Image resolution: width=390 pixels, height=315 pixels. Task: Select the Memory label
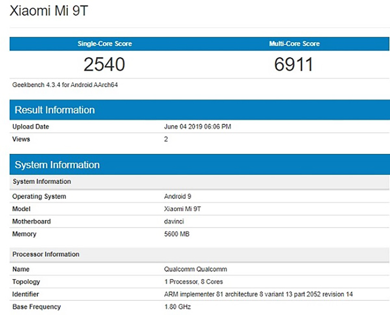click(x=24, y=234)
